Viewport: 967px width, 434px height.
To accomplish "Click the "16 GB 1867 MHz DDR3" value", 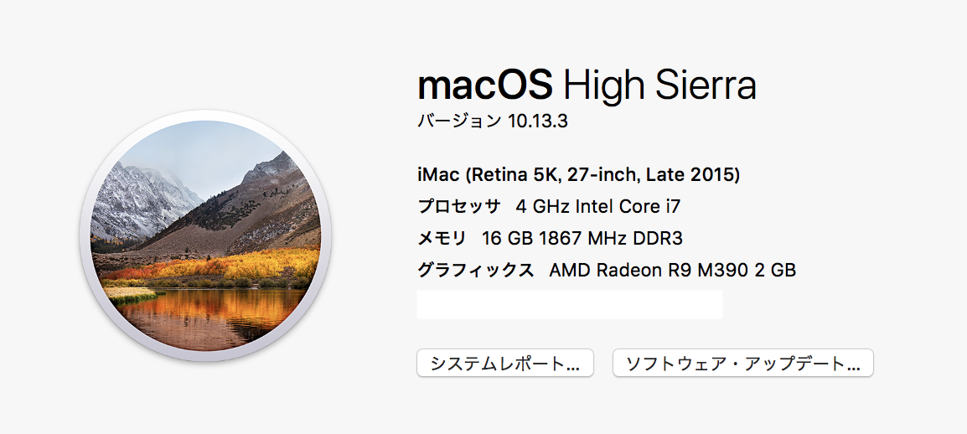I will click(582, 239).
